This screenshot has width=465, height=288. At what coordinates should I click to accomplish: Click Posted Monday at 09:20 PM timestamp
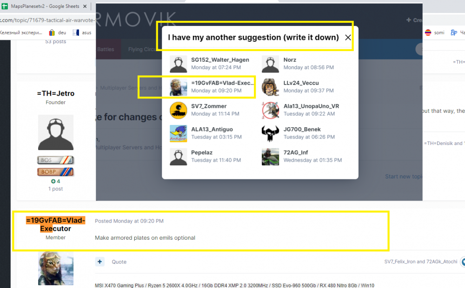129,221
